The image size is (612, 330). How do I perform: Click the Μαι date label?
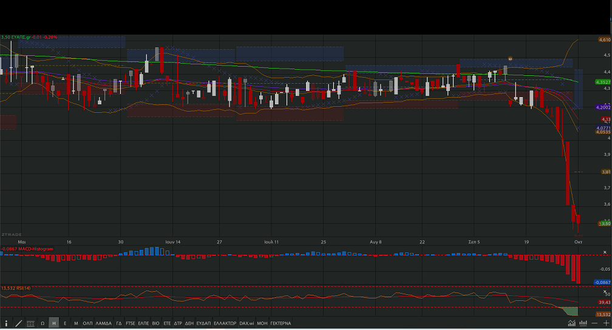[22, 242]
